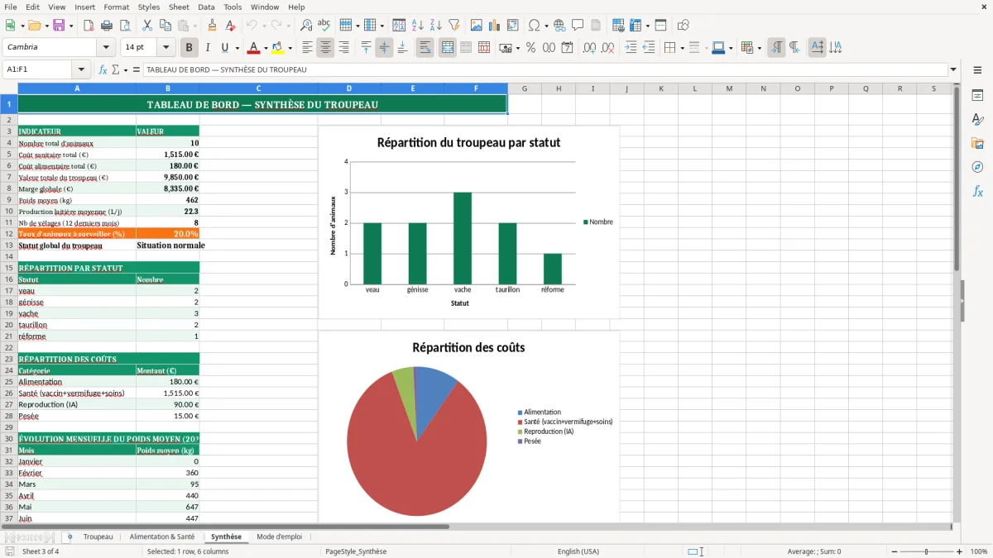Screen dimensions: 993x558
Task: Run the Spelling check icon
Action: click(324, 26)
